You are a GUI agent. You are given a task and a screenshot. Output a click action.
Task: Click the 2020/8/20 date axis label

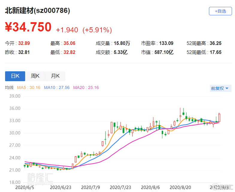point(180,188)
